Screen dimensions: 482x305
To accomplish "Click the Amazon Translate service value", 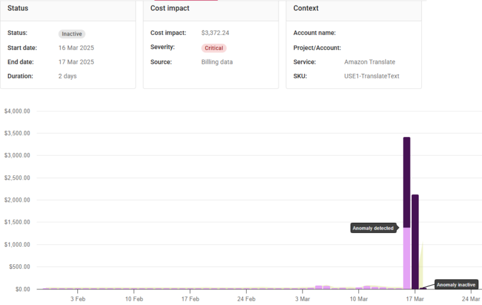I will (x=370, y=62).
